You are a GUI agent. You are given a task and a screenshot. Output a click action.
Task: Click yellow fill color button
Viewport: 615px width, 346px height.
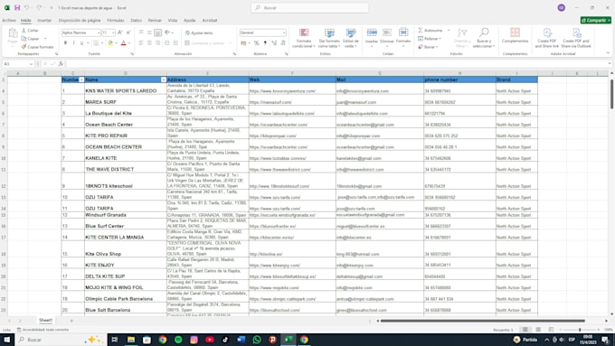tap(110, 43)
